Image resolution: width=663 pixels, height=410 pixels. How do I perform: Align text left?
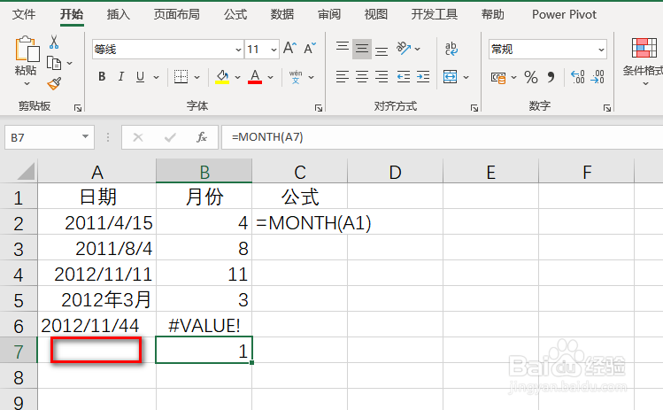[x=343, y=77]
